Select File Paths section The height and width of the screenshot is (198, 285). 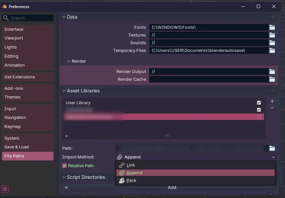(x=28, y=156)
